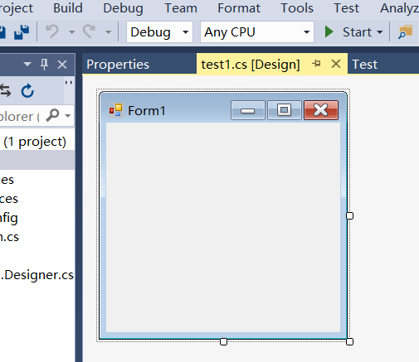Open the Any CPU platform combo box

(x=257, y=32)
